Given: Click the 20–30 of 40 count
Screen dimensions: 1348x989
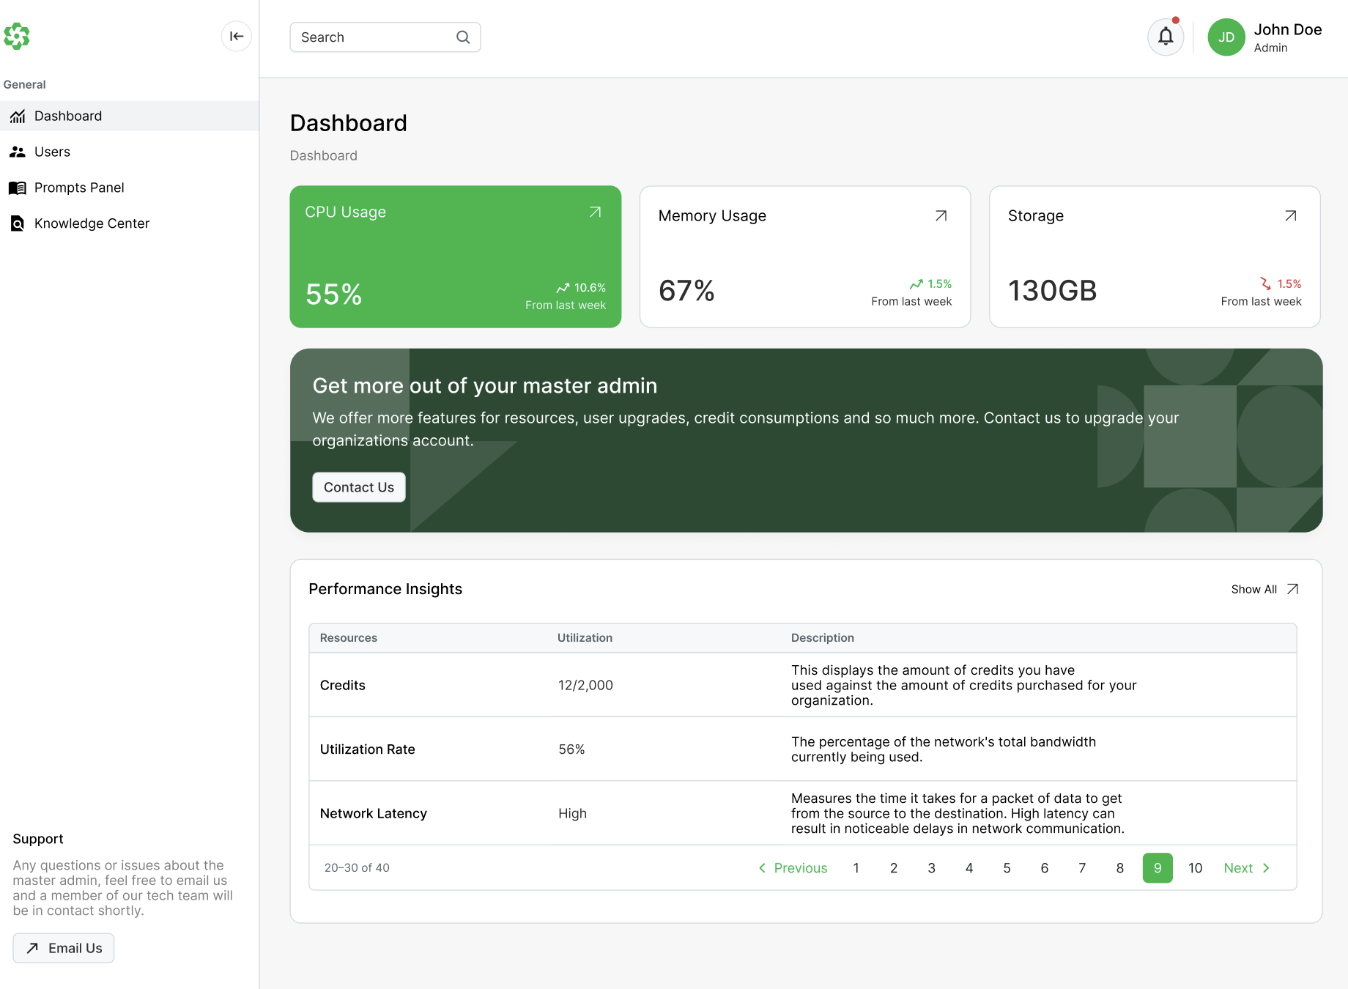Looking at the screenshot, I should (x=357, y=868).
